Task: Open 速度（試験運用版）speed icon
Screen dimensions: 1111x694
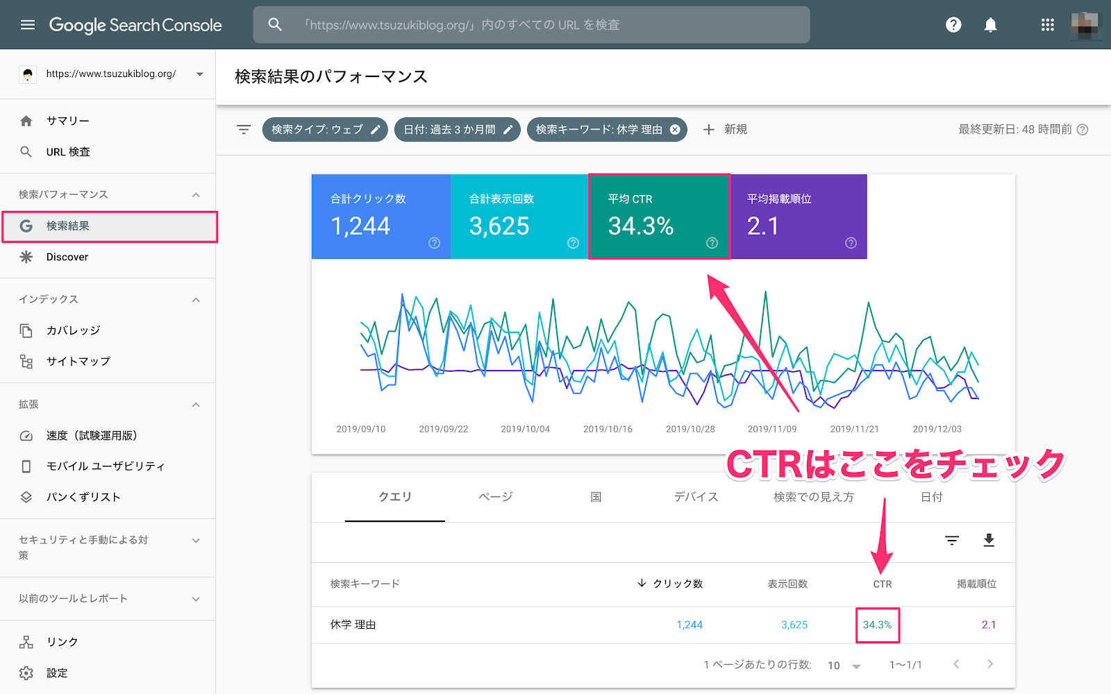Action: point(26,436)
